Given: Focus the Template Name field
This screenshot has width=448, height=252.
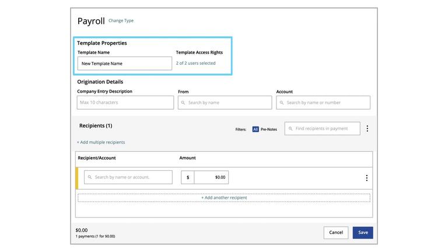Looking at the screenshot, I should point(125,64).
